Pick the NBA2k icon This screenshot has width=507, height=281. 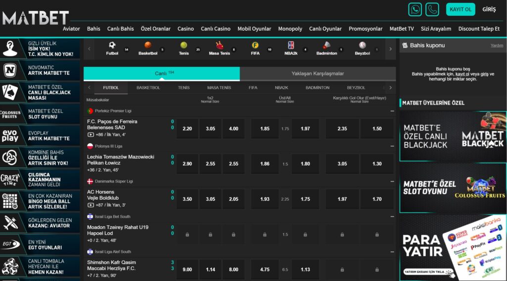pos(291,46)
